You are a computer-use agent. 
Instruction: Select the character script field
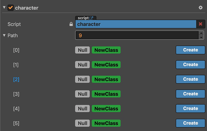(x=136, y=24)
